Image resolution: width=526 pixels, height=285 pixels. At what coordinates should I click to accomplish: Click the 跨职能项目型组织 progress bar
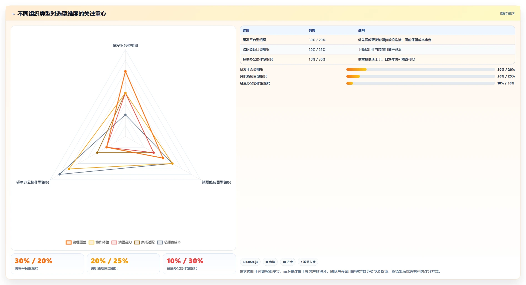(420, 76)
